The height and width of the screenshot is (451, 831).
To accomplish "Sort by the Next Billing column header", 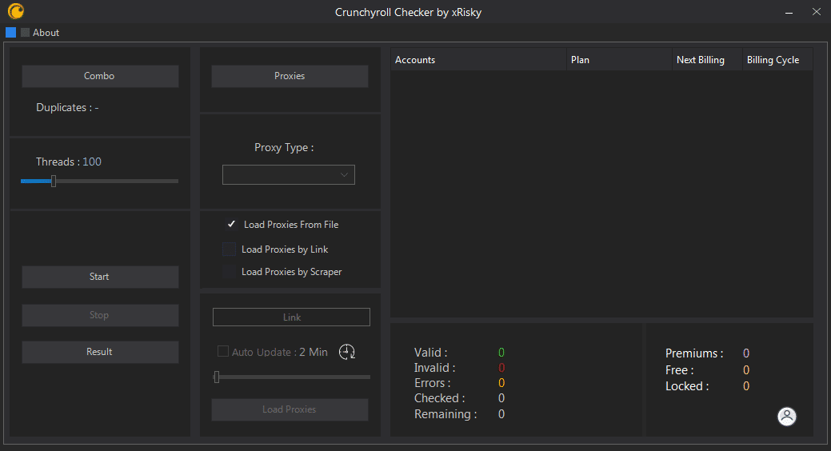I will click(x=707, y=60).
